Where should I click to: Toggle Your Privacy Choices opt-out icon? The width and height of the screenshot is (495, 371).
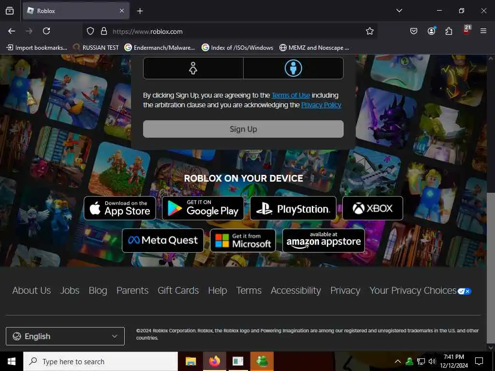pos(465,291)
